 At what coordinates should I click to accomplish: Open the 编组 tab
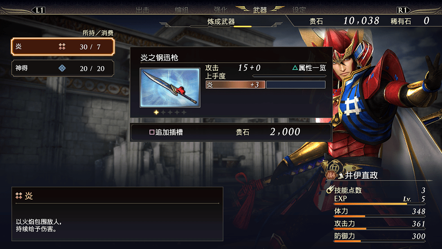click(182, 10)
